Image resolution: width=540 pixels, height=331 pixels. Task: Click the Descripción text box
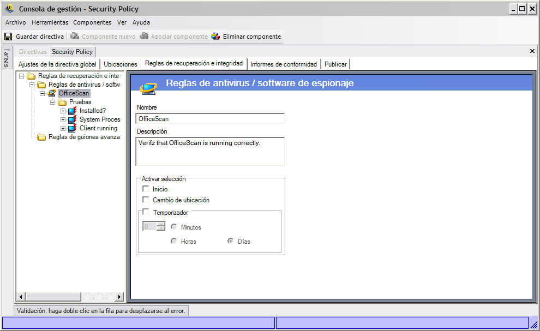pos(210,152)
